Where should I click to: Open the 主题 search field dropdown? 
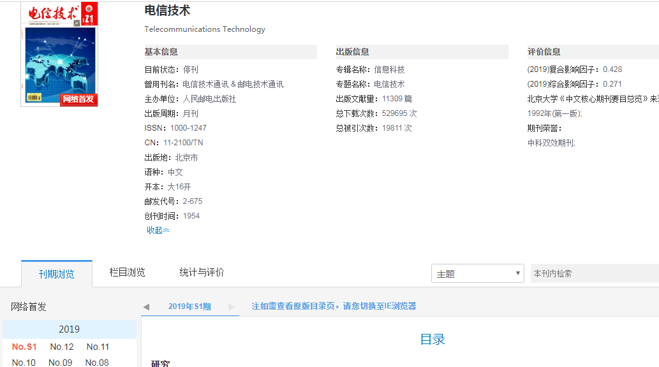pyautogui.click(x=478, y=273)
